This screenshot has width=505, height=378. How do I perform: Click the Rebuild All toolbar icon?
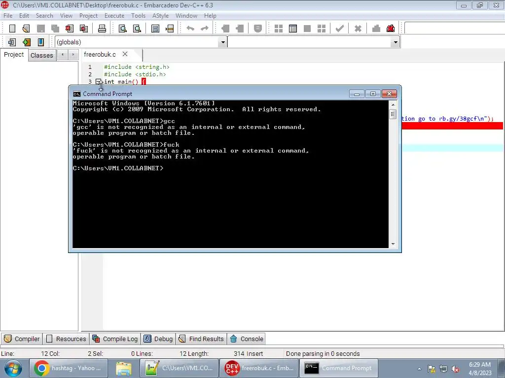pyautogui.click(x=322, y=29)
